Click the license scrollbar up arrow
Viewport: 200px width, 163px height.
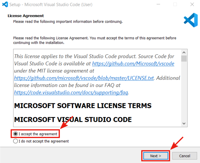click(184, 51)
